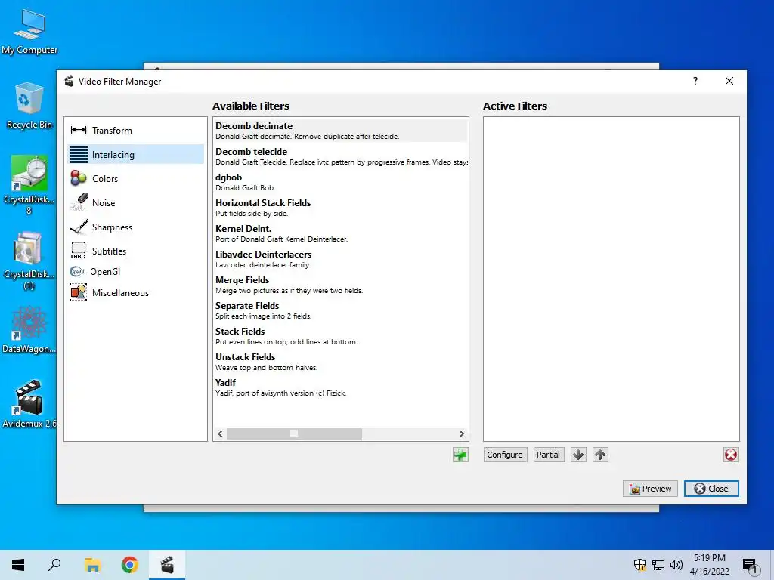Click the Interlacing category icon
The height and width of the screenshot is (580, 774).
78,154
